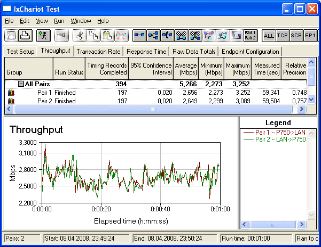
Task: Open the Run menu
Action: [x=59, y=21]
